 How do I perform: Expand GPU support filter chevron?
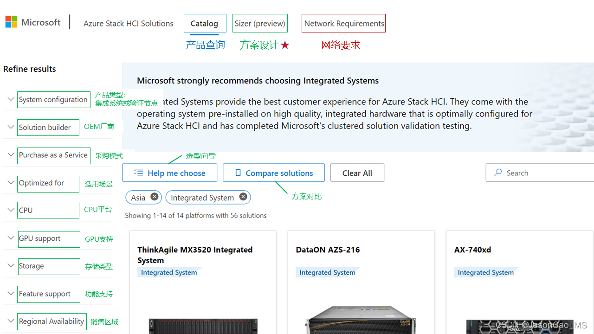[11, 238]
